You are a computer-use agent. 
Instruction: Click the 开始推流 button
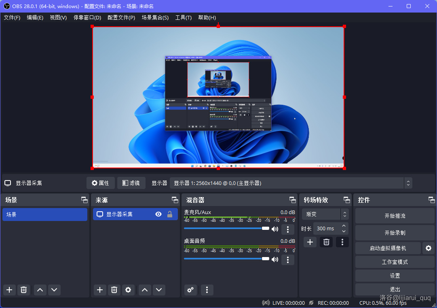pyautogui.click(x=395, y=216)
